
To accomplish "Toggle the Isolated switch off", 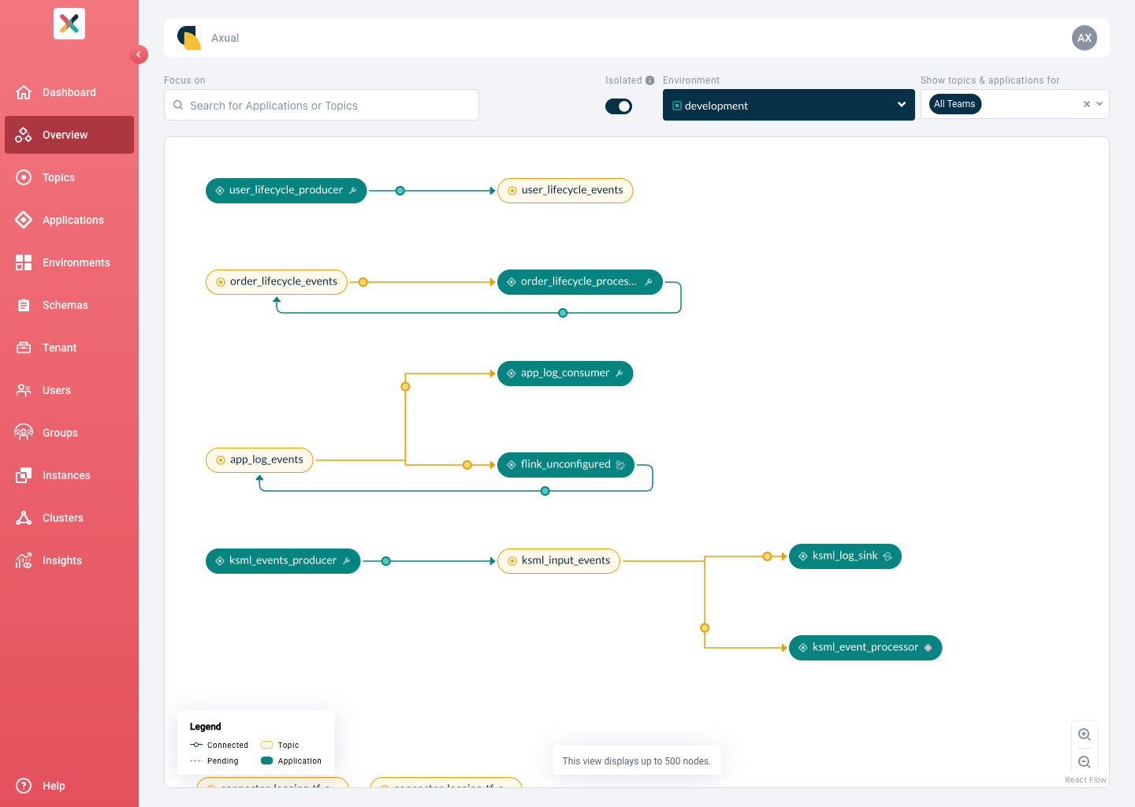I will pyautogui.click(x=619, y=106).
